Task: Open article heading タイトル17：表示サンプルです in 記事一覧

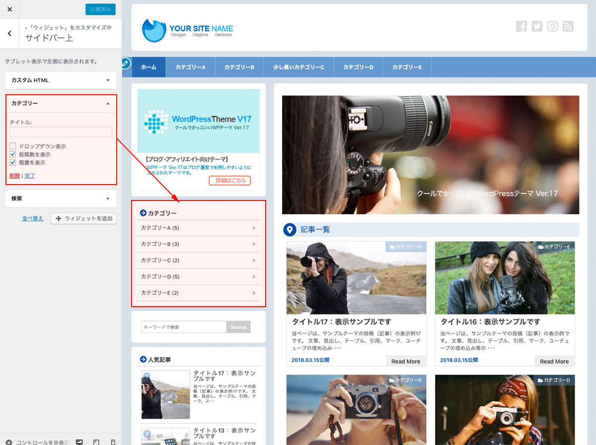Action: [342, 322]
